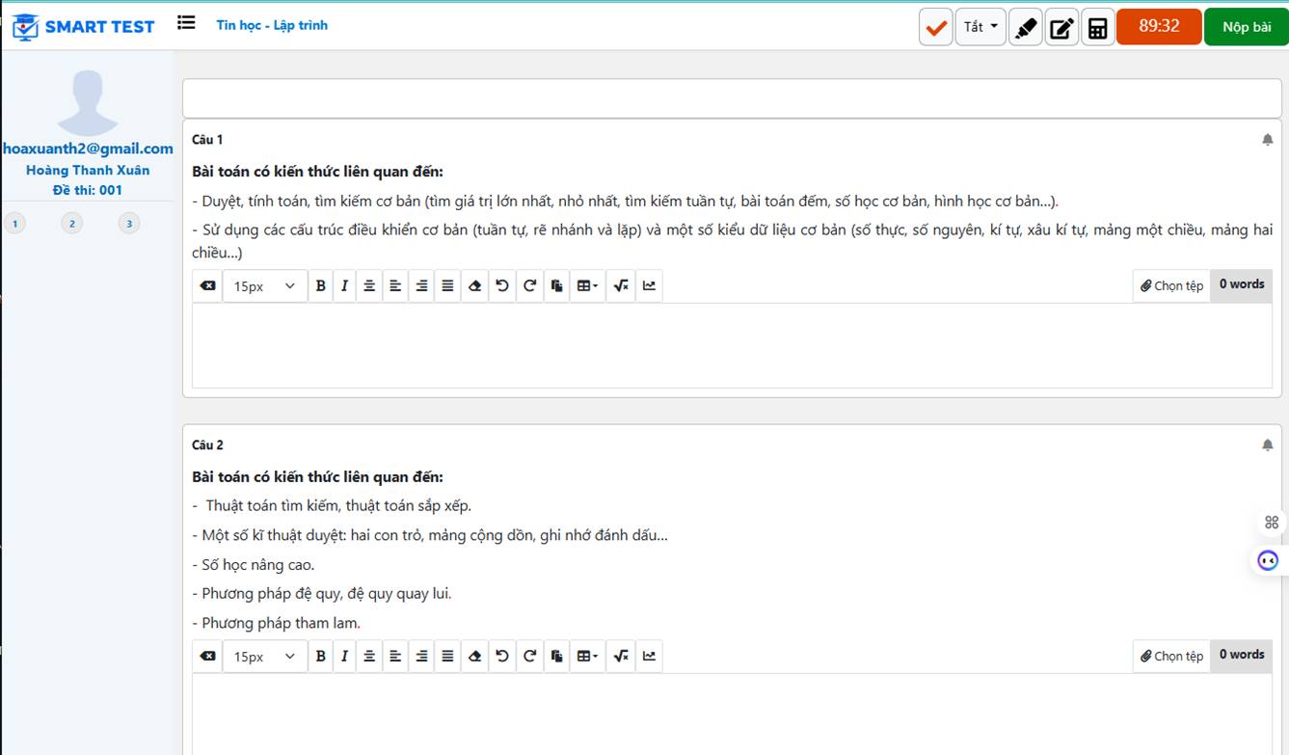This screenshot has height=755, width=1289.
Task: Left-align text in Câu 1 editor
Action: click(x=395, y=285)
